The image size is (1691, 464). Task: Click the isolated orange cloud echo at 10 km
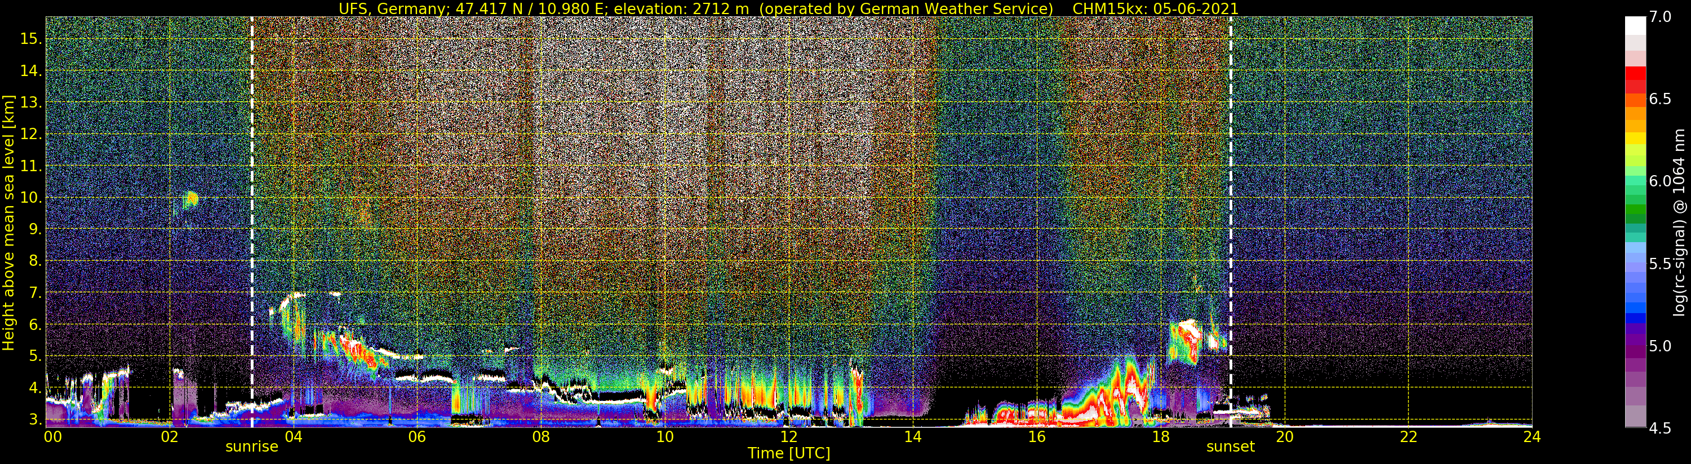tap(190, 198)
